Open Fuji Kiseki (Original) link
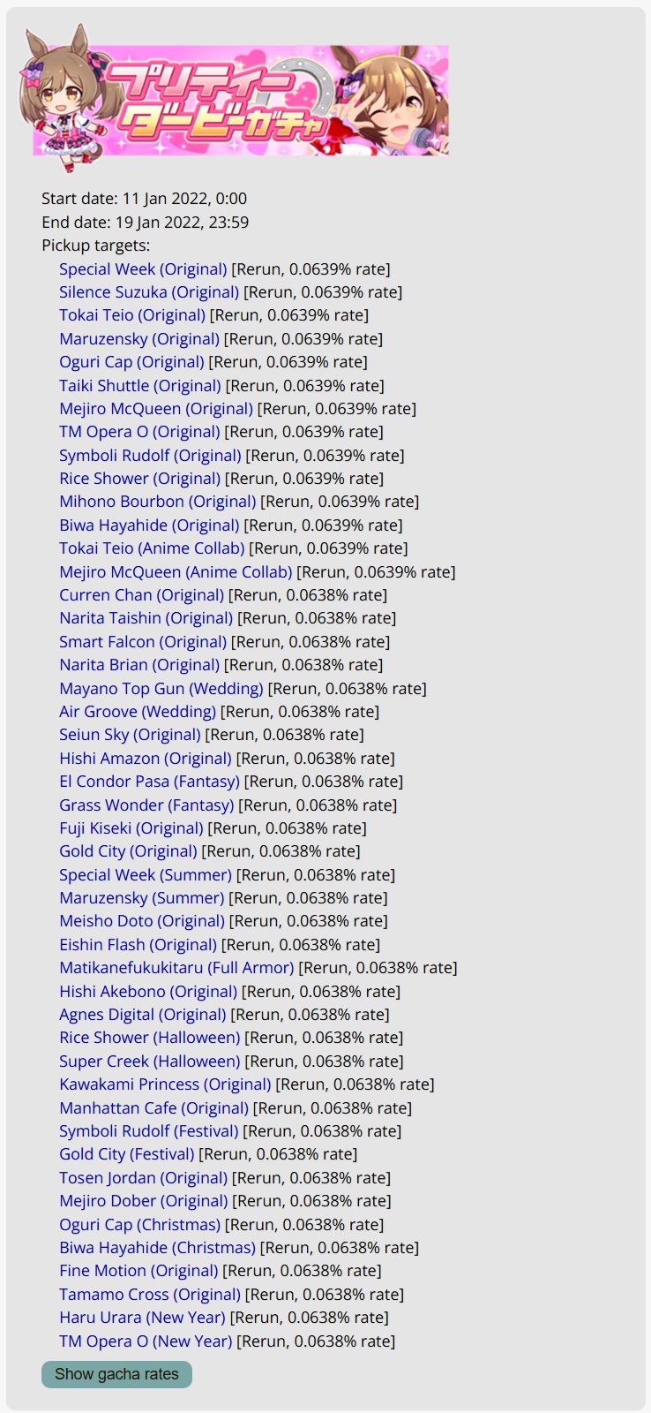The width and height of the screenshot is (651, 1413). [x=131, y=828]
